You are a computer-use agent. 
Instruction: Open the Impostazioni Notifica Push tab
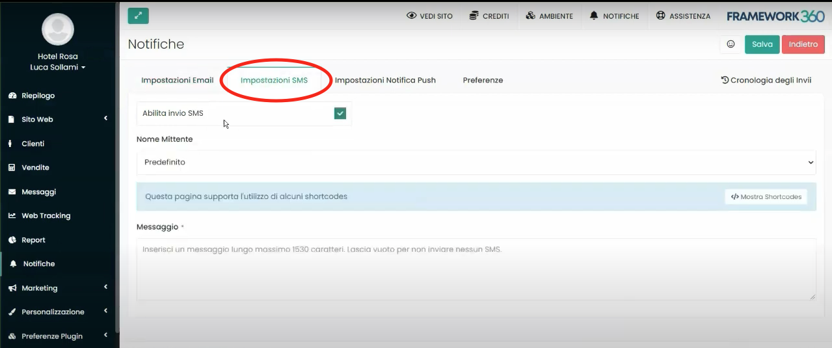(x=385, y=80)
